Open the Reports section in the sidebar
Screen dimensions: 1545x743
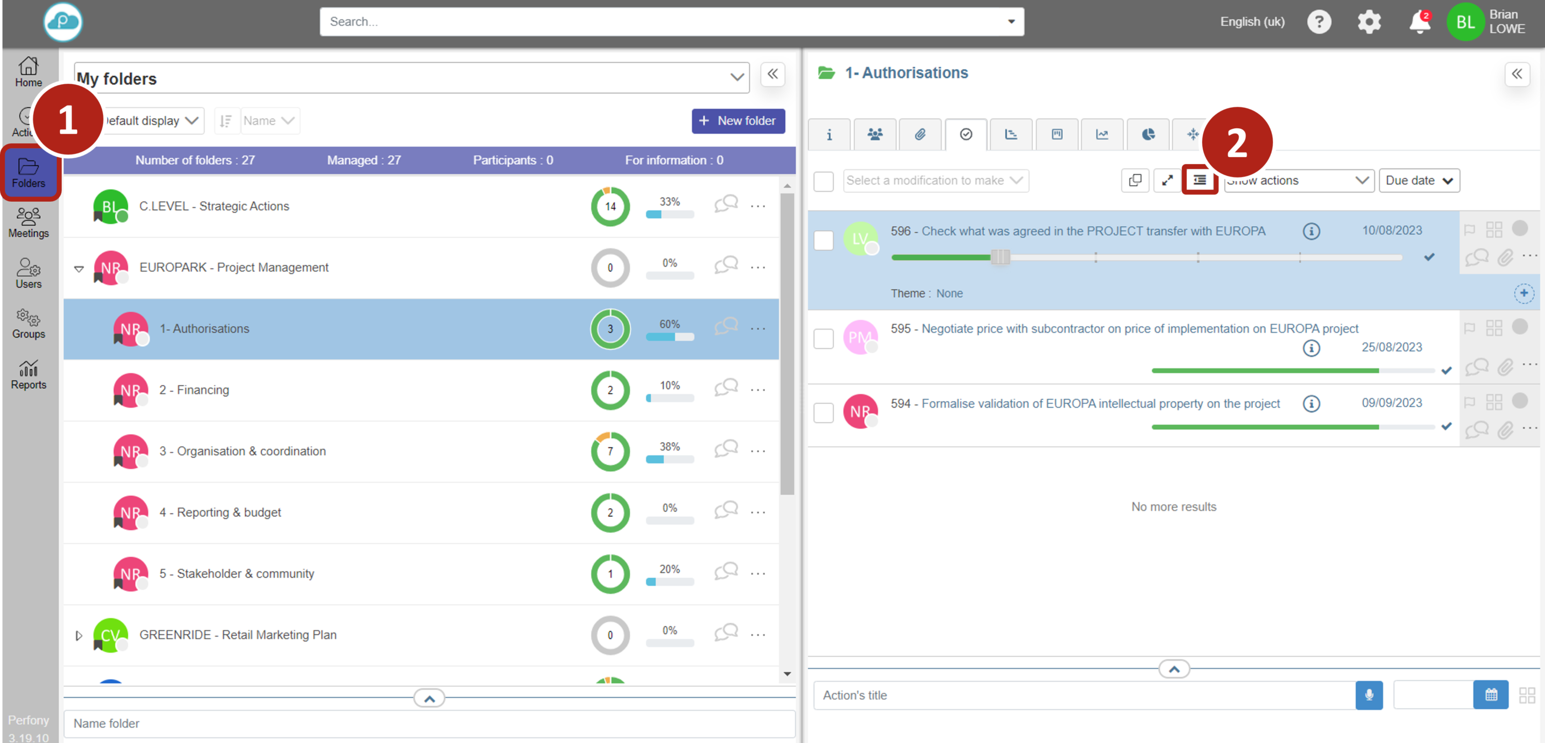(x=28, y=374)
